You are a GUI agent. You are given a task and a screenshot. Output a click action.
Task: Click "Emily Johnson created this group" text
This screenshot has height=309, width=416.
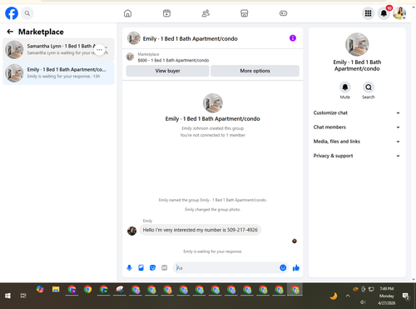coord(213,128)
